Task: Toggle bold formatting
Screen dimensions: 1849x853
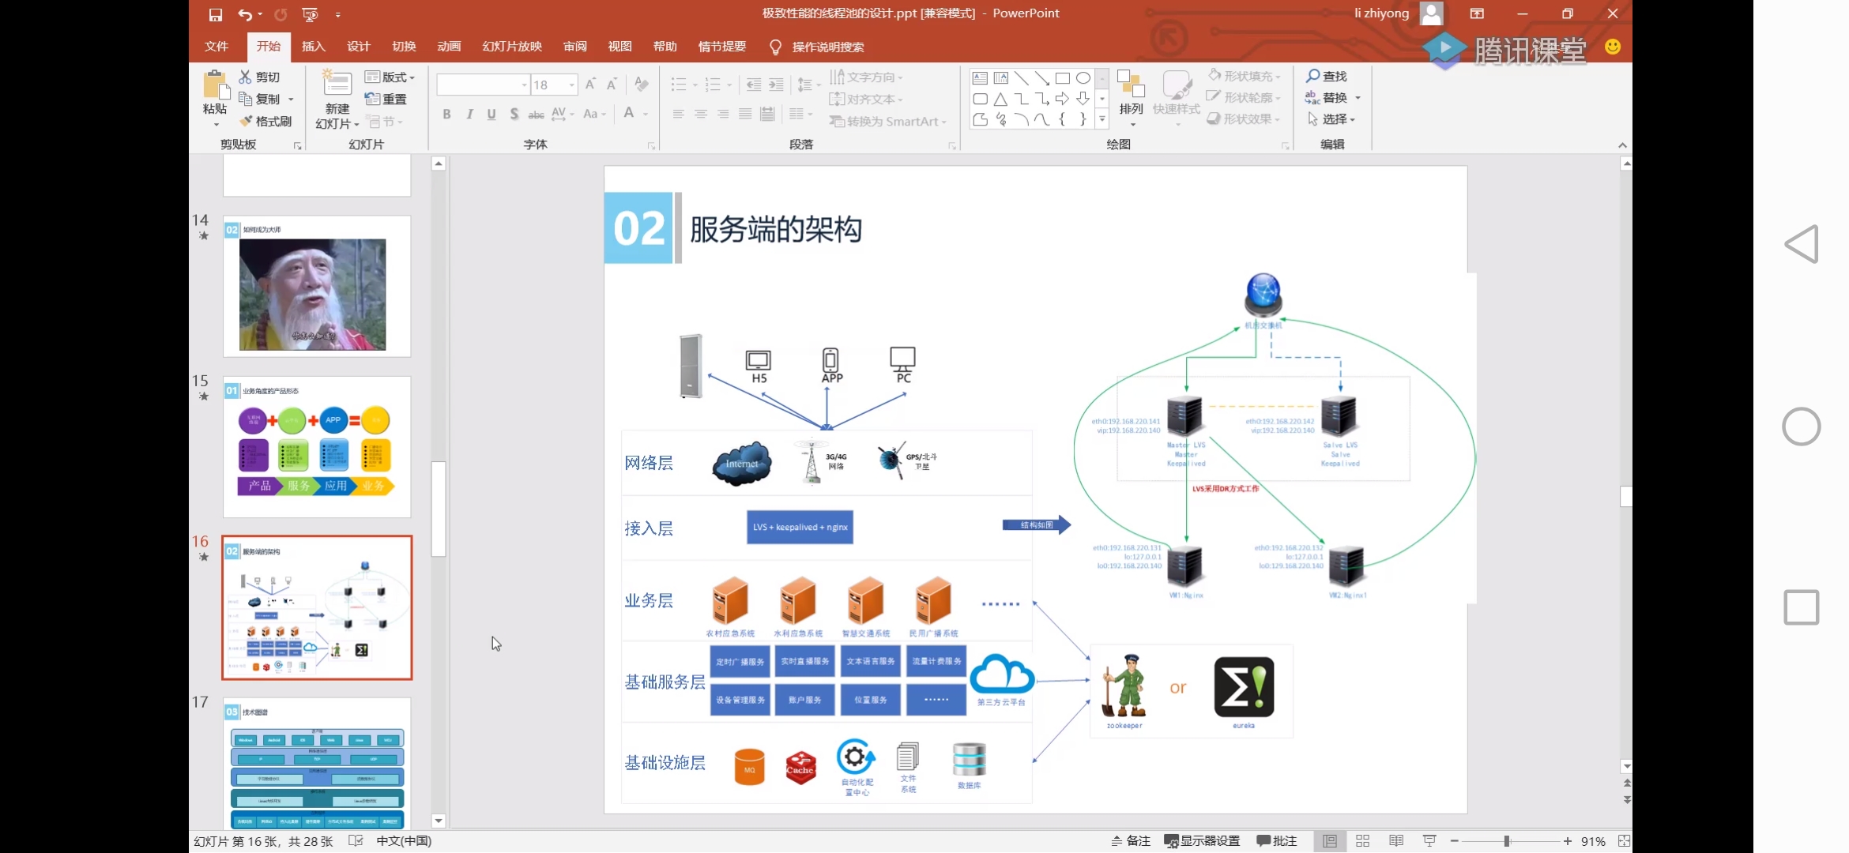Action: tap(446, 114)
